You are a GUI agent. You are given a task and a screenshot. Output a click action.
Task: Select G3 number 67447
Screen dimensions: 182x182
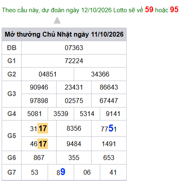coord(109,101)
